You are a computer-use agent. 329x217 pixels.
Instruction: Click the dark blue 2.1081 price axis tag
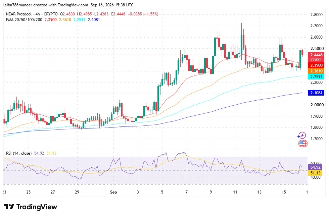(x=316, y=93)
